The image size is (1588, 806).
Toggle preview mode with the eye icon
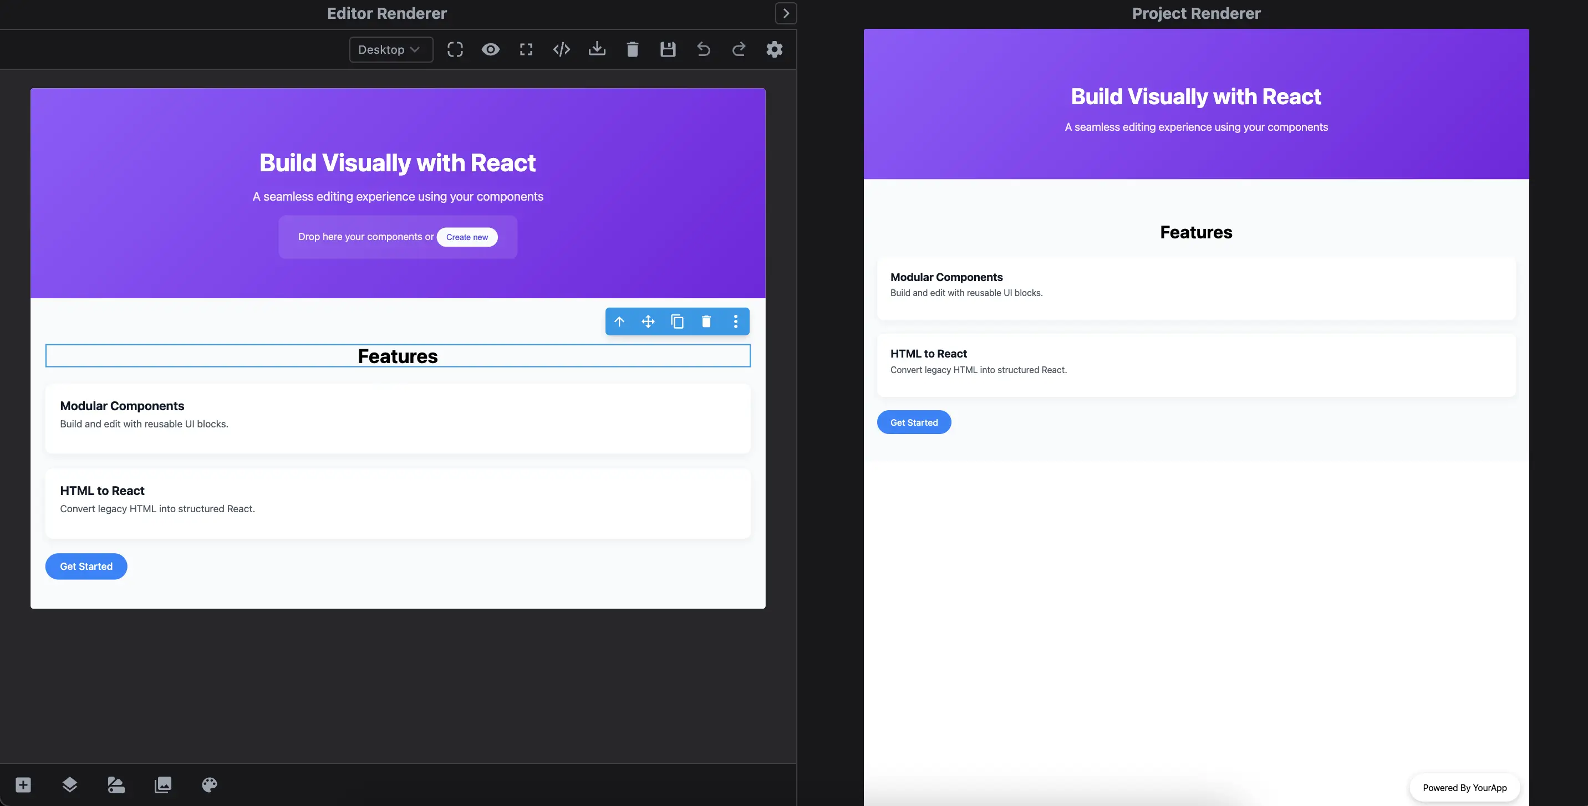tap(491, 49)
